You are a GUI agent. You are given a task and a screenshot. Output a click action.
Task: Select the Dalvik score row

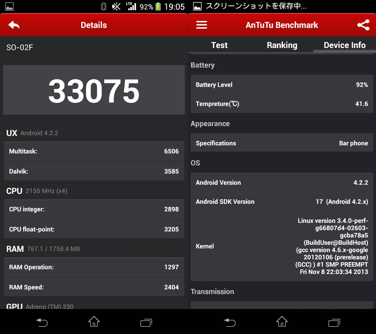click(x=94, y=171)
